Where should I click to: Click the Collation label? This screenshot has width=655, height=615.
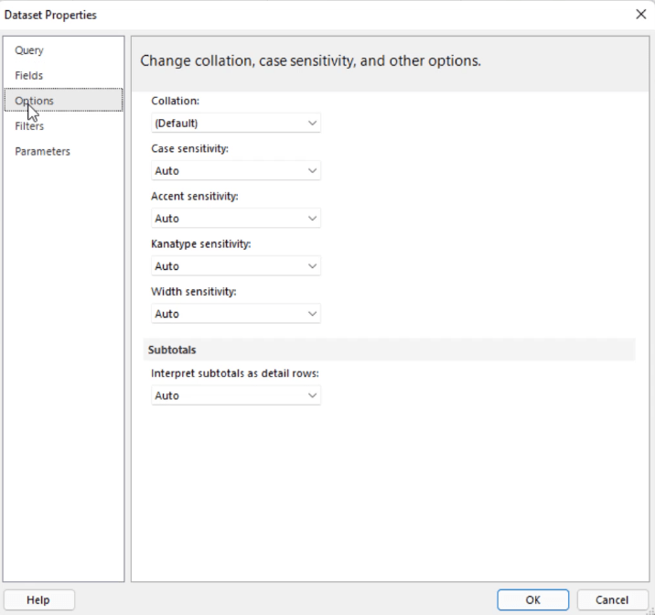[x=175, y=101]
